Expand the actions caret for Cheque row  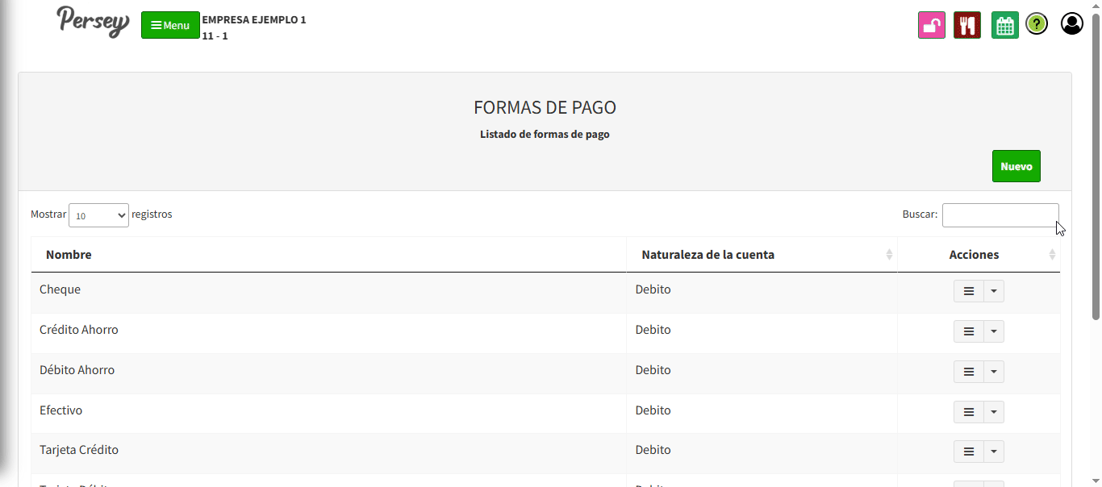994,291
